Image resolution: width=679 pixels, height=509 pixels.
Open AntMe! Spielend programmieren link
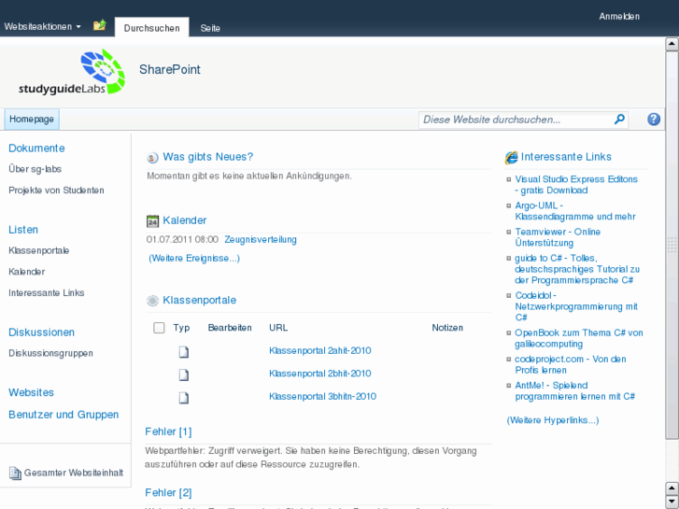(x=574, y=391)
